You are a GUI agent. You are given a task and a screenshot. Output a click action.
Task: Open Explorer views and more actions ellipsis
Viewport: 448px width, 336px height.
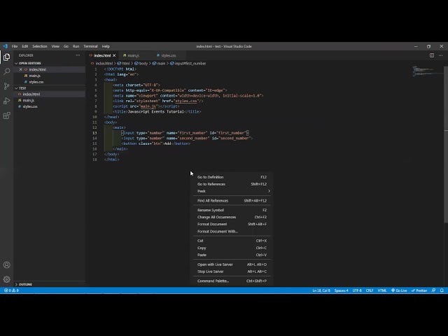pos(78,55)
